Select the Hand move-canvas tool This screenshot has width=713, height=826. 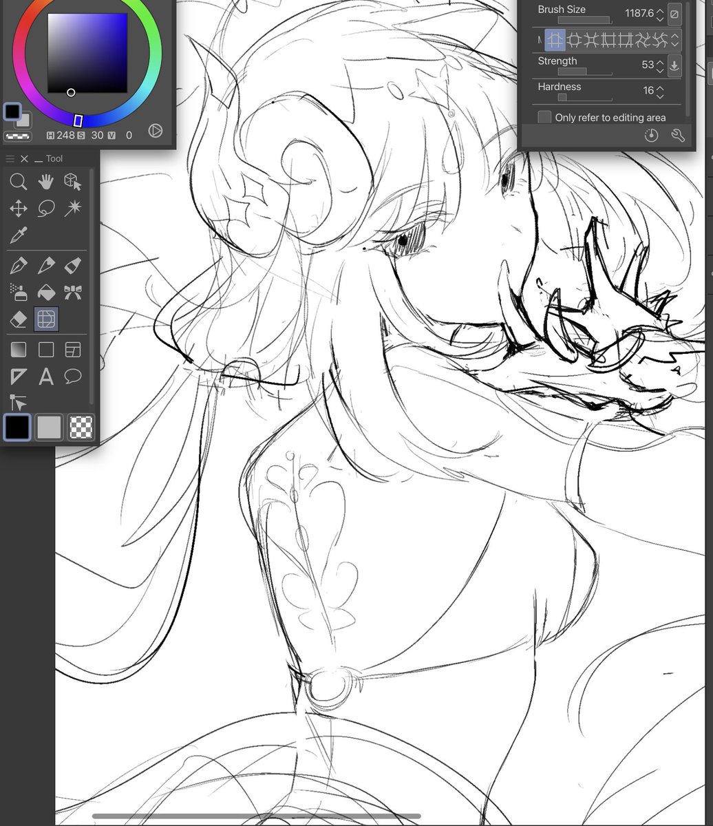pyautogui.click(x=46, y=182)
